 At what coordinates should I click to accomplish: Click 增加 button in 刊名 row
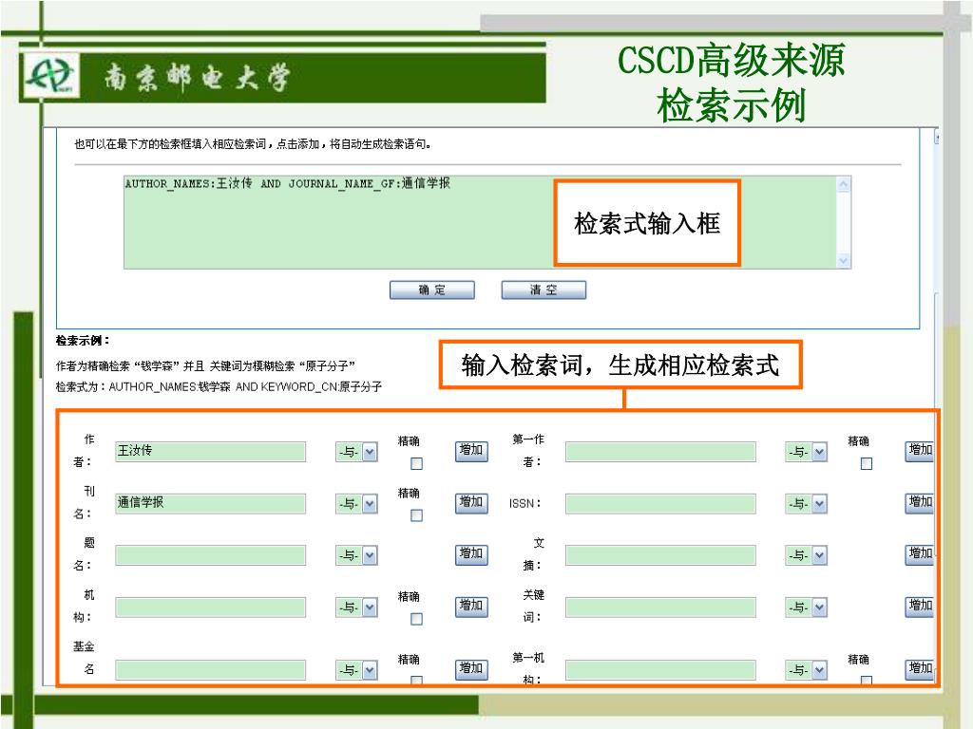pos(471,503)
